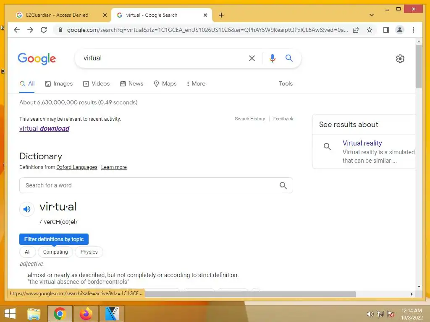Viewport: 430px width, 322px height.
Task: Open Action Center flag icon
Action: (391, 314)
